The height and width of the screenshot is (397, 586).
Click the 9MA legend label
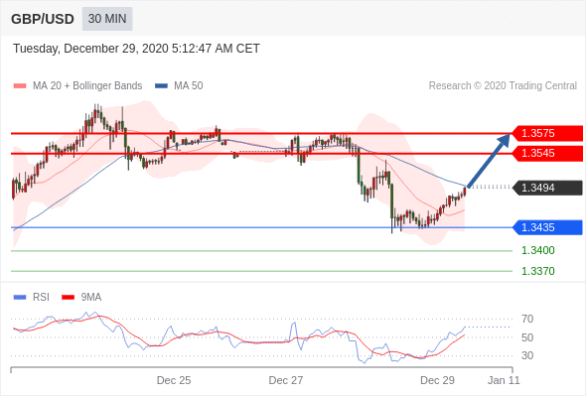[91, 298]
